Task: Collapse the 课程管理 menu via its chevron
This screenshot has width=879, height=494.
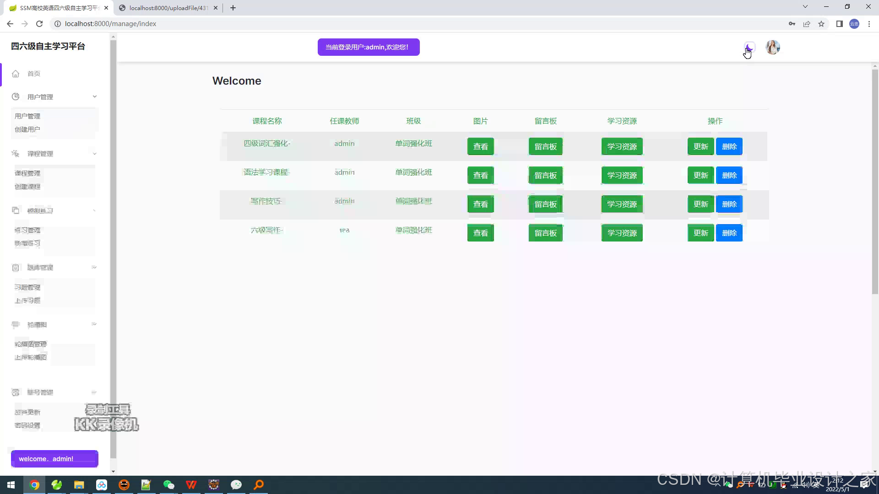Action: (x=95, y=154)
